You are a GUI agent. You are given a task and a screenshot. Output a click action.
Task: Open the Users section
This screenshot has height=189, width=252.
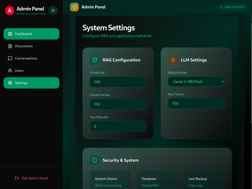point(31,71)
